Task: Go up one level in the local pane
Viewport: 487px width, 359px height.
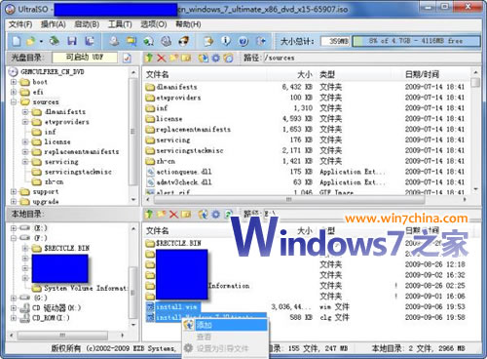Action: coord(149,215)
